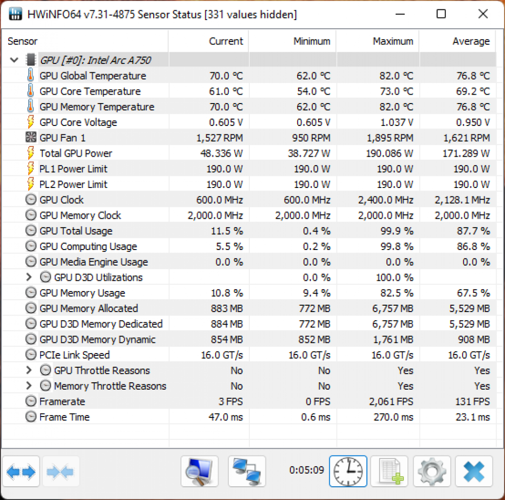Click the shrink layout arrows button
This screenshot has height=500, width=505.
(x=61, y=471)
